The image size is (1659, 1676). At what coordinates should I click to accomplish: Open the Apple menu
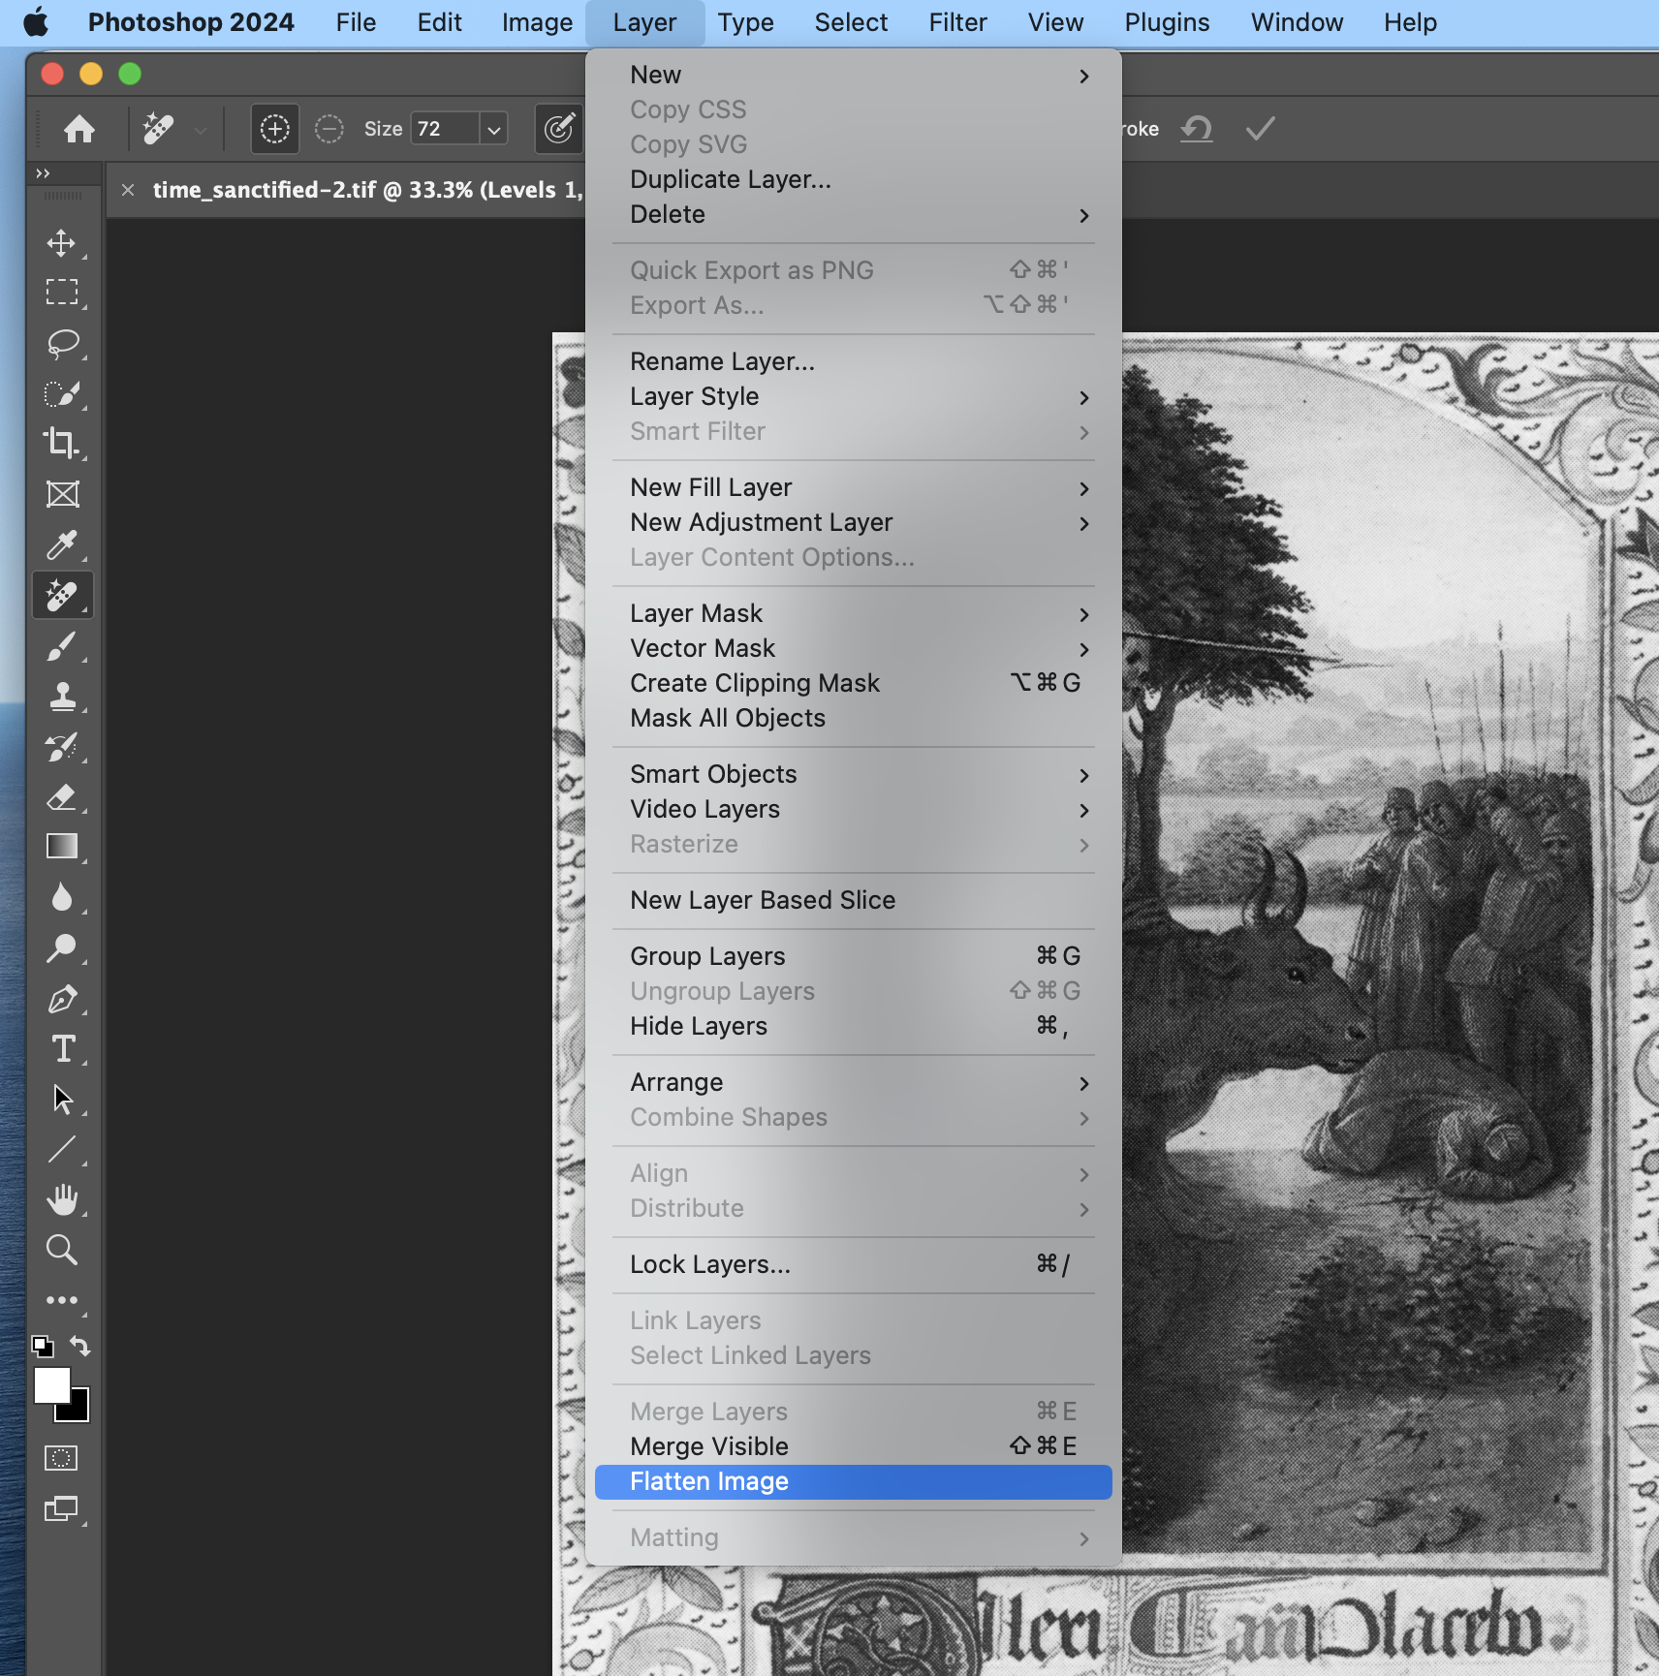[x=36, y=22]
